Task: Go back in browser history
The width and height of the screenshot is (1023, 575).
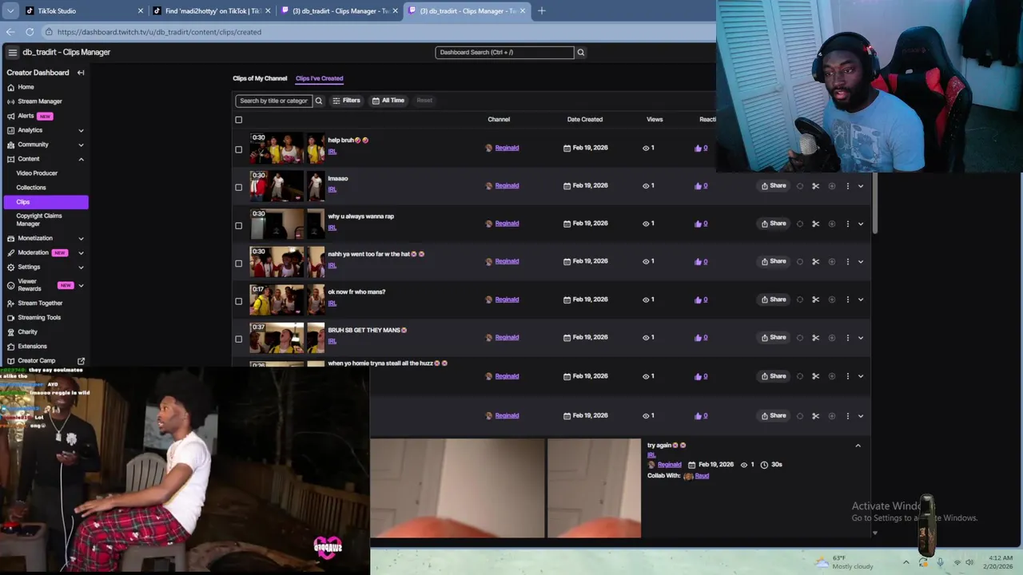Action: click(10, 32)
